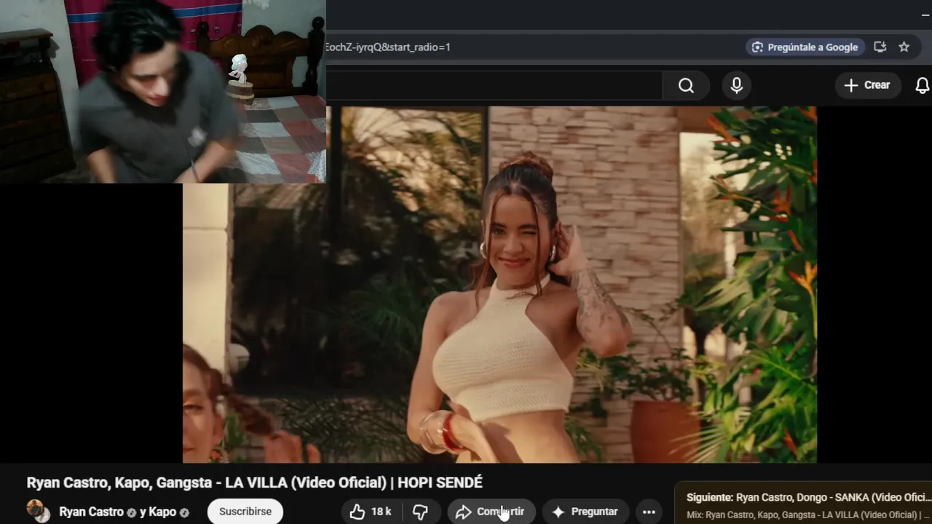Click the Mix playlist title line

click(x=808, y=515)
